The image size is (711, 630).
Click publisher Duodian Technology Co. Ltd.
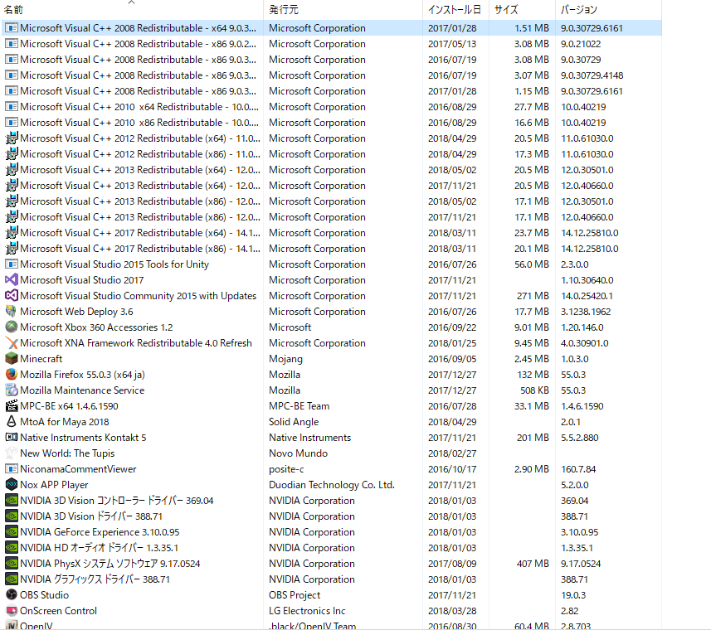point(332,485)
